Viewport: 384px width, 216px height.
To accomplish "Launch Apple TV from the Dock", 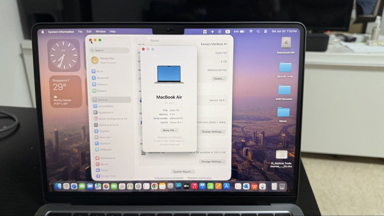I will point(186,187).
